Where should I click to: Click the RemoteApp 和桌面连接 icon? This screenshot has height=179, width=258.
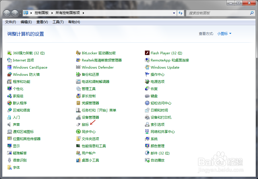pos(147,60)
